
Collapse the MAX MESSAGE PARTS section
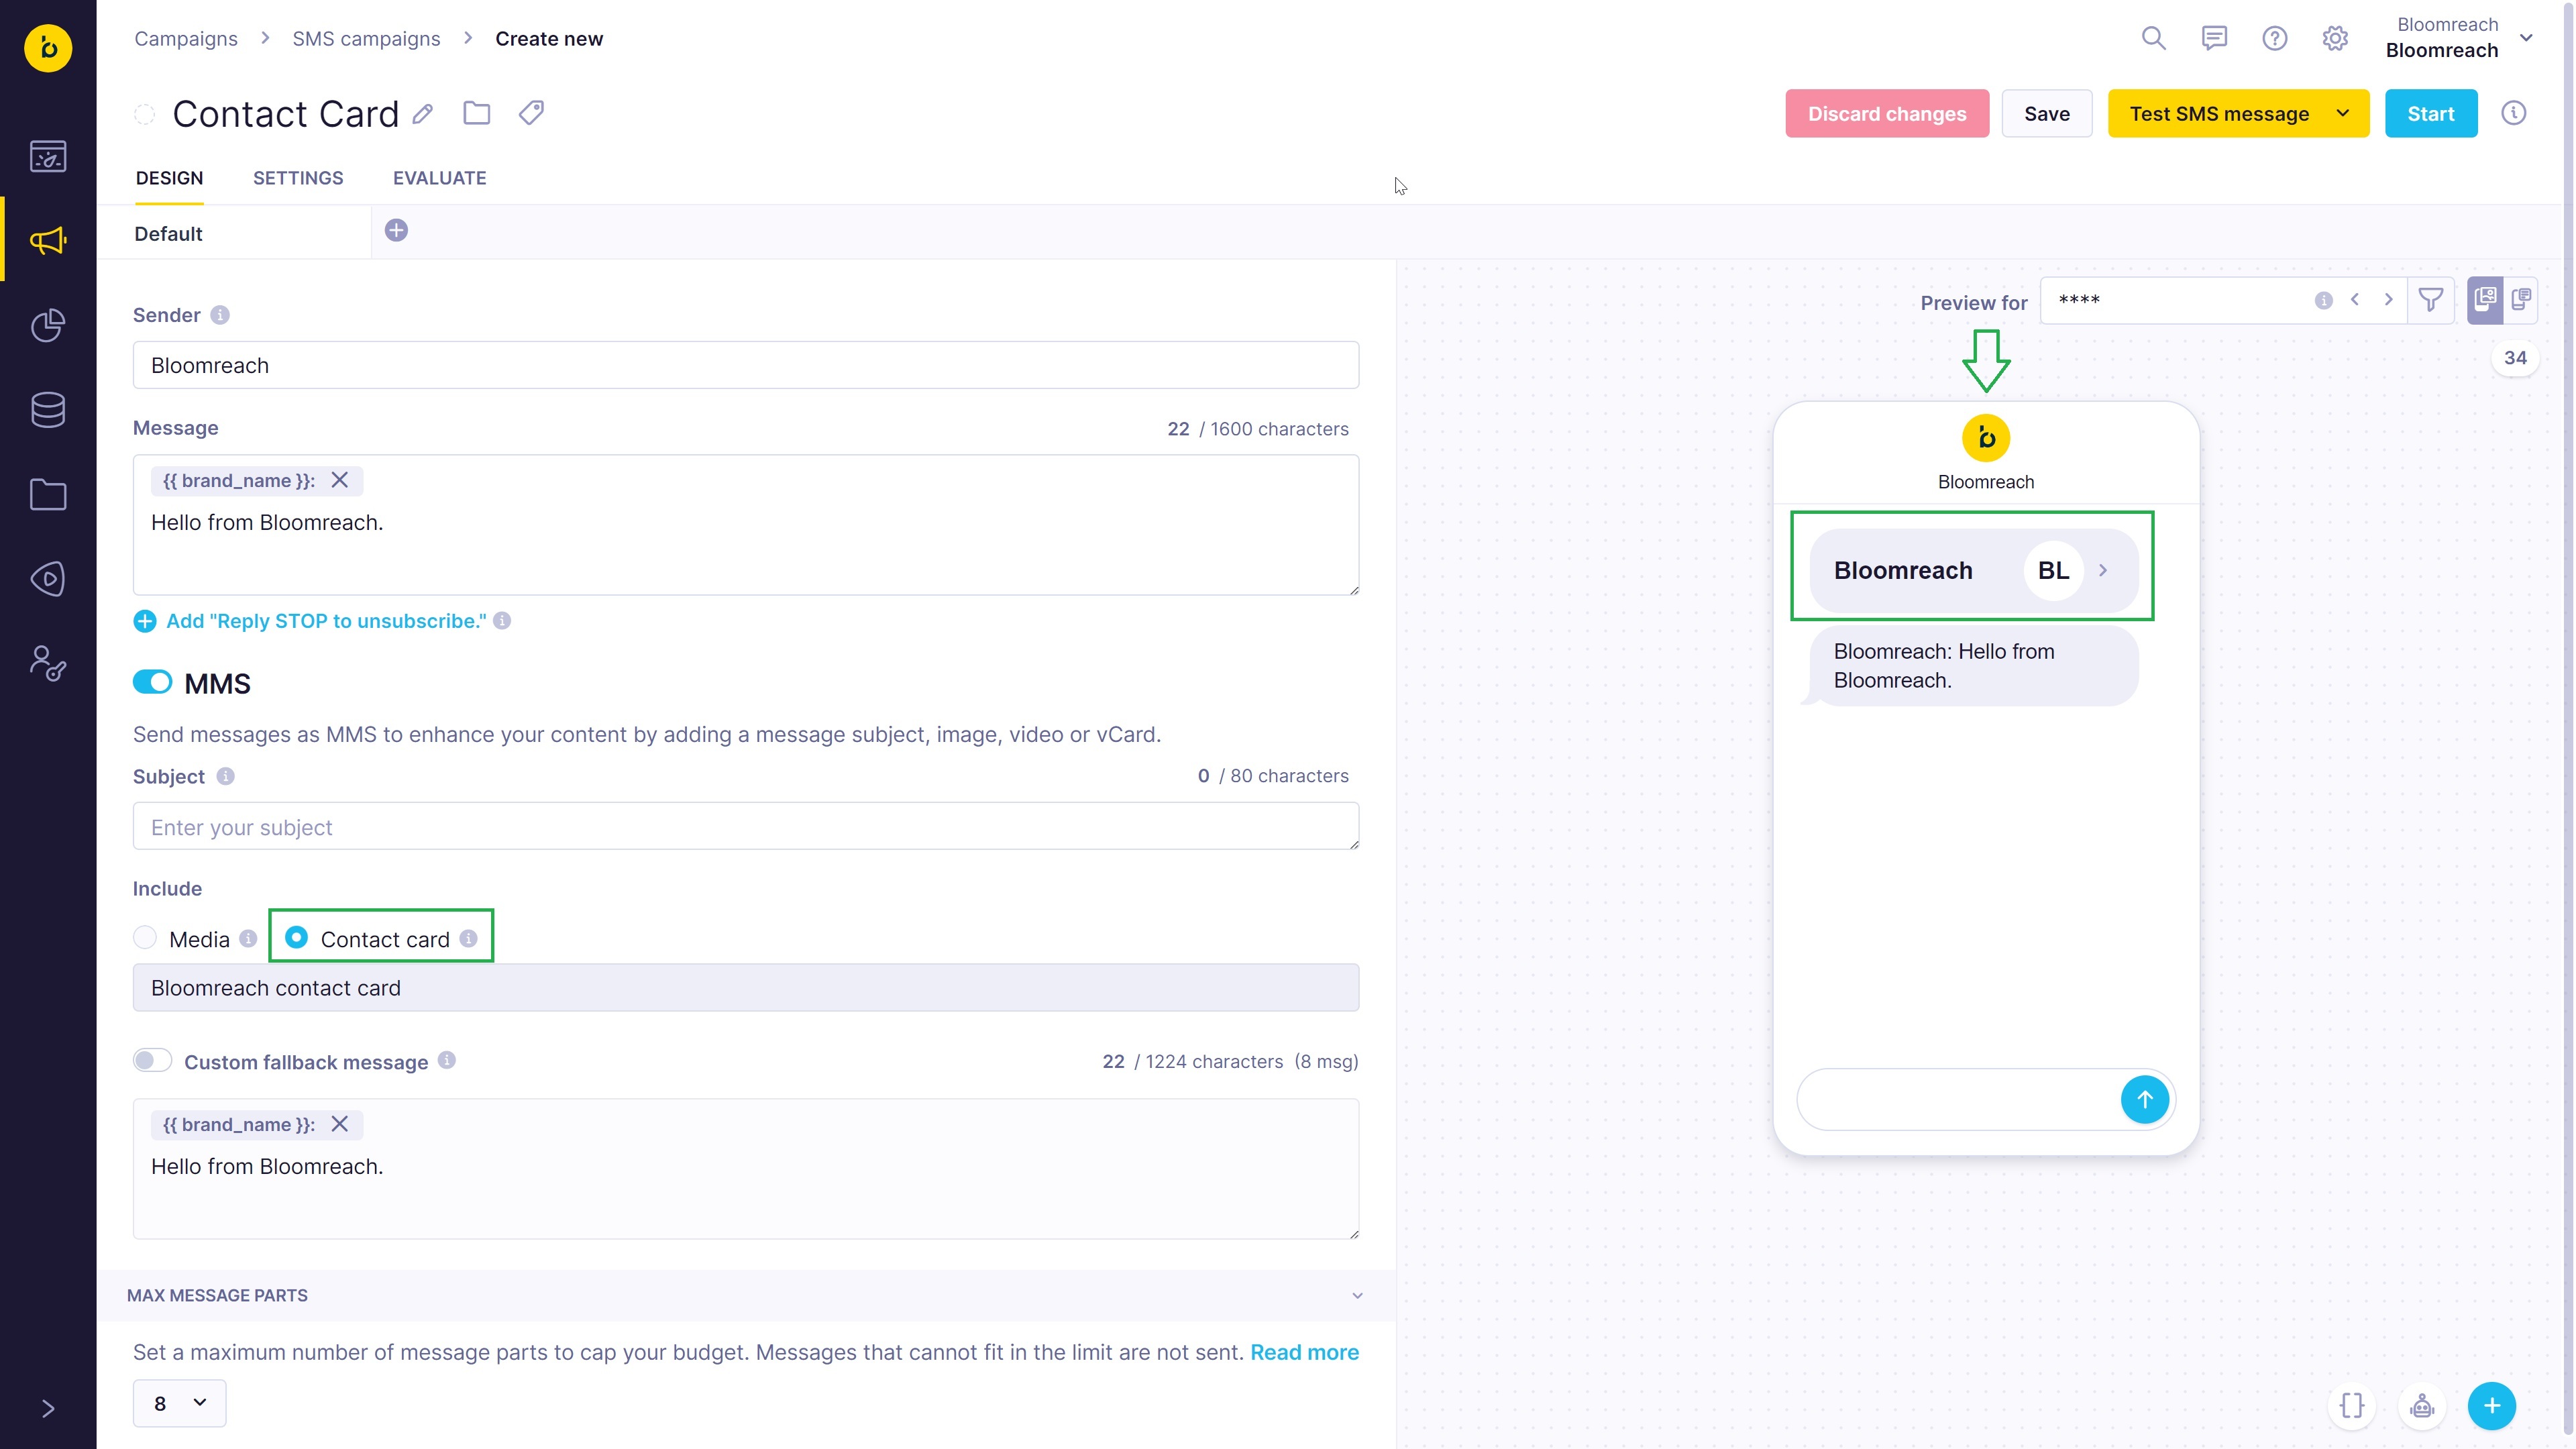(x=1357, y=1295)
